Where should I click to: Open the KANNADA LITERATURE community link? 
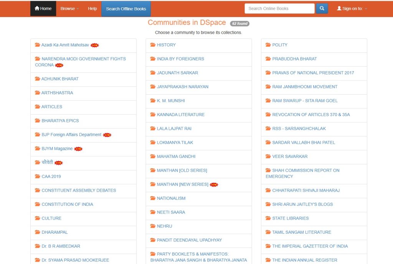pyautogui.click(x=180, y=115)
